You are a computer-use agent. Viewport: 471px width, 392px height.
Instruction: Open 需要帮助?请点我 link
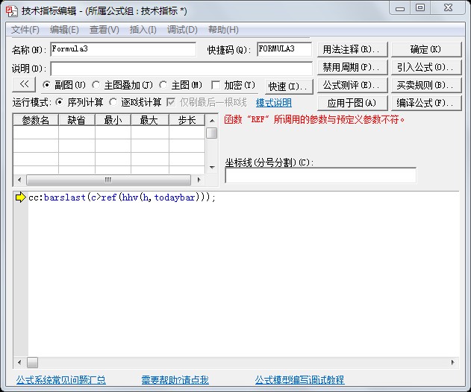tap(175, 380)
